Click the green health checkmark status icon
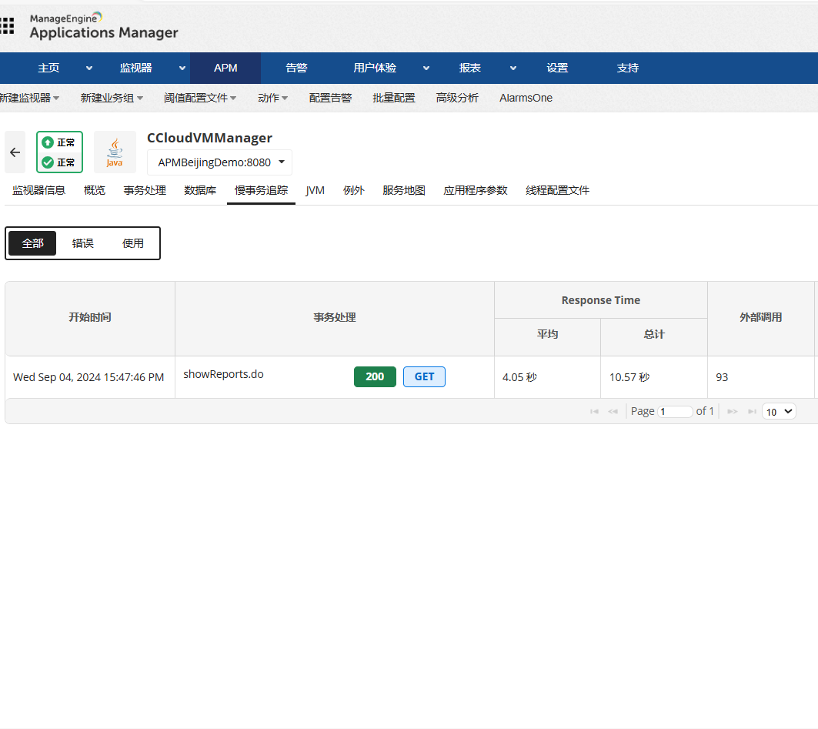 tap(48, 162)
